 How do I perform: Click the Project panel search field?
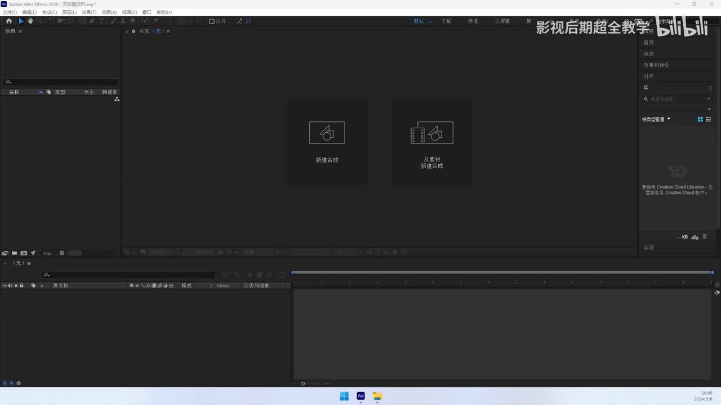(61, 82)
